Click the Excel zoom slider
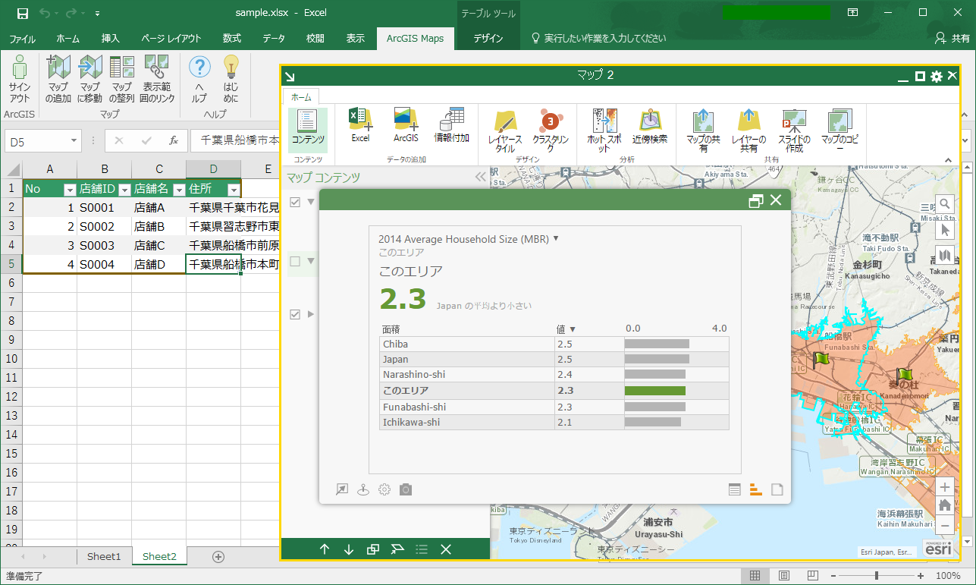This screenshot has height=585, width=976. pos(877,576)
